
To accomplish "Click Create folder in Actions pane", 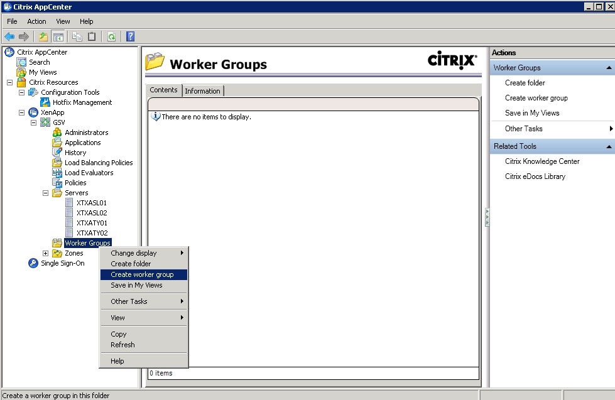I will click(x=525, y=83).
